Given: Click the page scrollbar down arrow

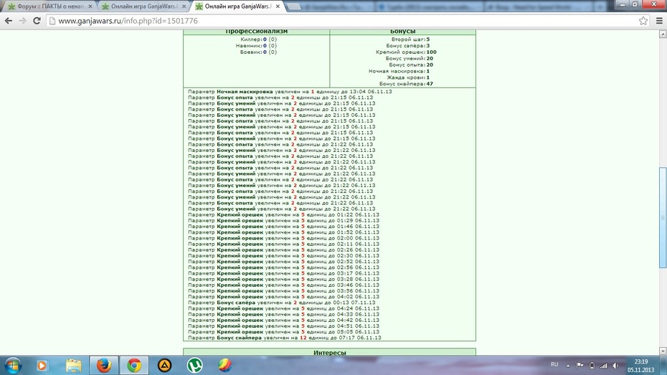Looking at the screenshot, I should click(663, 351).
